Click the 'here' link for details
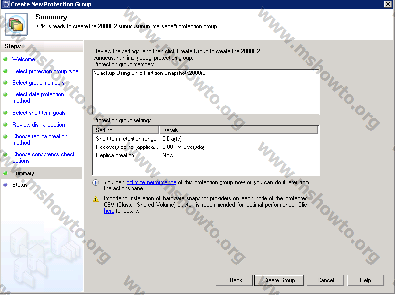This screenshot has height=295, width=395. click(x=109, y=211)
